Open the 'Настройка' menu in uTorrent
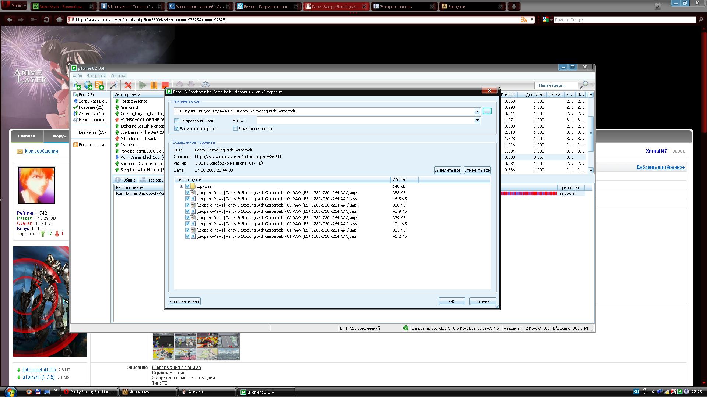This screenshot has height=397, width=707. [x=96, y=76]
